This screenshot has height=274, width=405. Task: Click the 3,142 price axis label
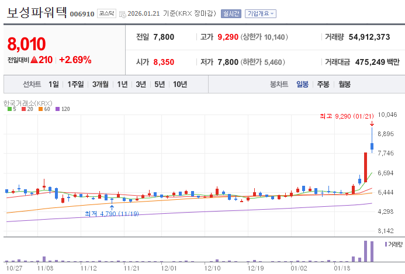click(386, 231)
